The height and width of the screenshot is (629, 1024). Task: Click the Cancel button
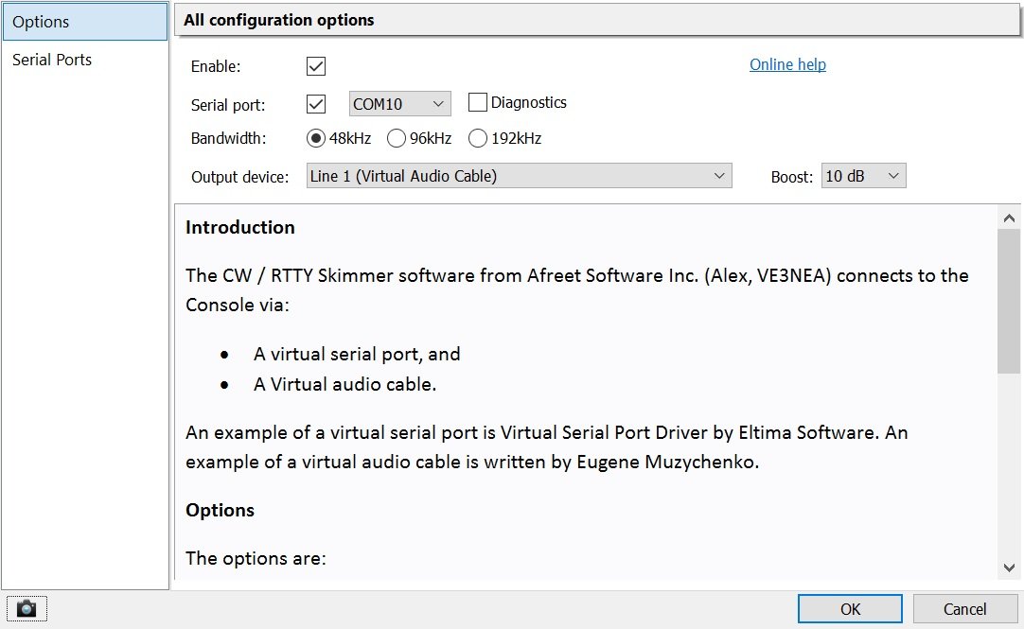tap(964, 608)
